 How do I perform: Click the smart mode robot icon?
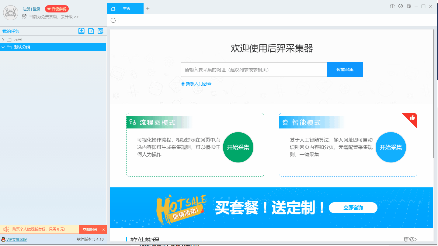(x=285, y=122)
